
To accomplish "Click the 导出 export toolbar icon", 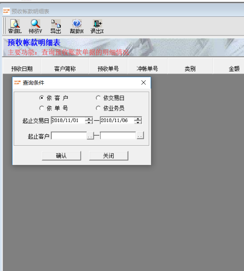I will (x=56, y=27).
